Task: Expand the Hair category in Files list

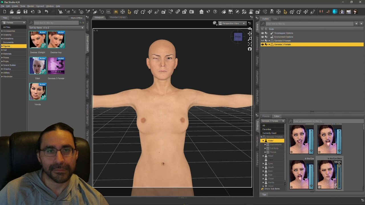Action: 2,50
